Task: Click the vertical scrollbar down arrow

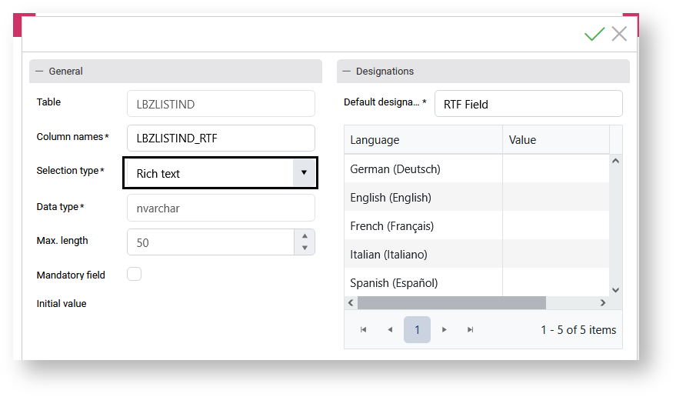Action: pyautogui.click(x=616, y=290)
